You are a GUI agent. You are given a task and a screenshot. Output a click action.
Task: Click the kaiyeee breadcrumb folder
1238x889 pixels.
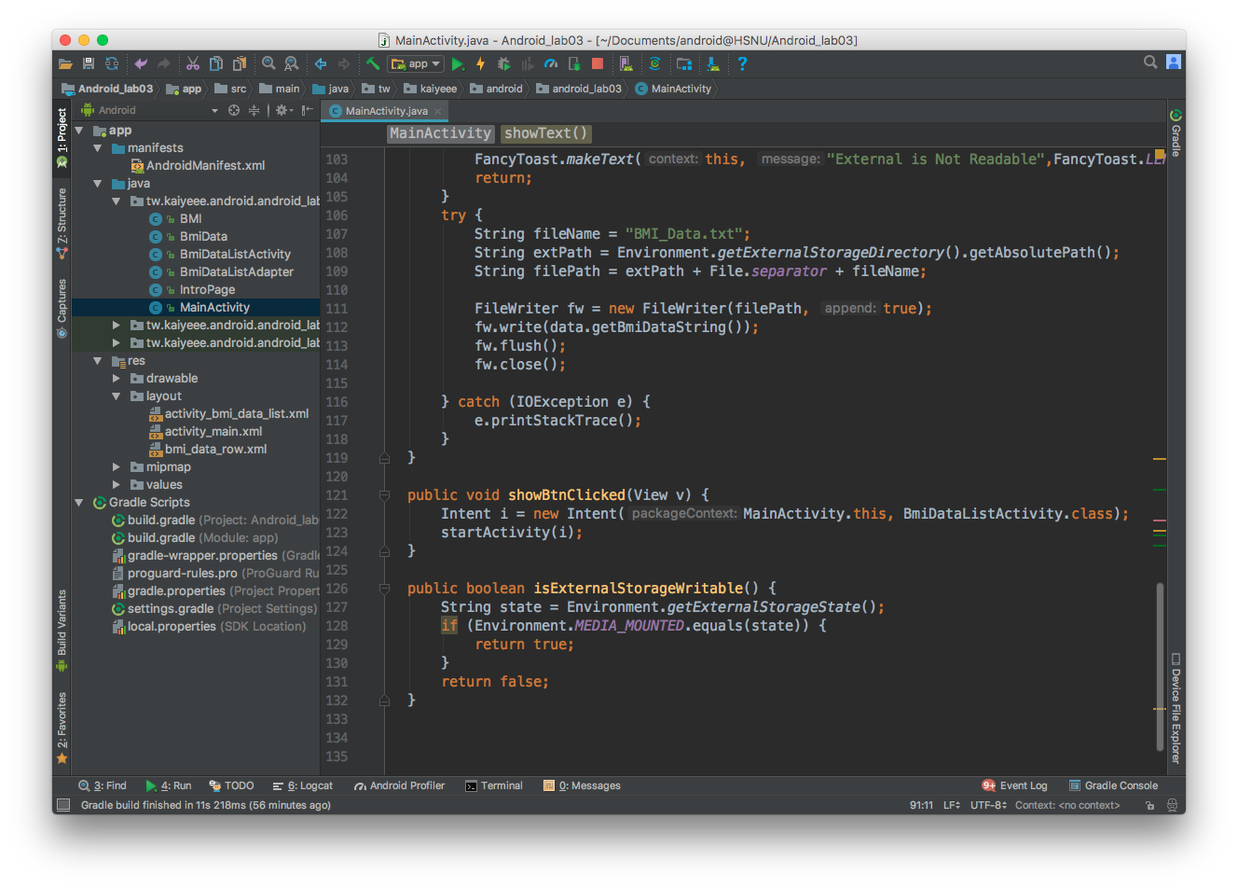coord(431,89)
